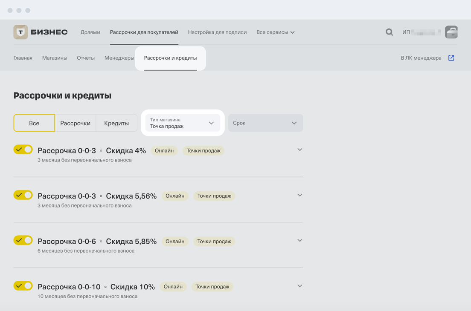Expand Рассрочка 0-0-3 Скидка 4% details
The width and height of the screenshot is (471, 311).
coord(299,150)
